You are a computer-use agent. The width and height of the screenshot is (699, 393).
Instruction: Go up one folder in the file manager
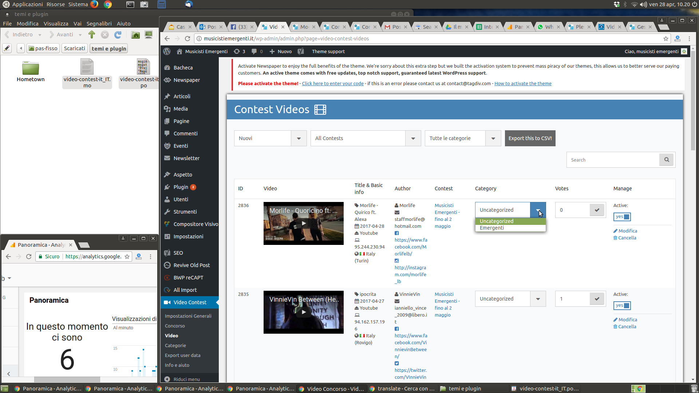pyautogui.click(x=92, y=35)
